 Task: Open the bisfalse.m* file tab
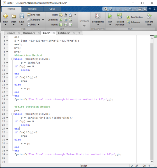pyautogui.click(x=64, y=33)
